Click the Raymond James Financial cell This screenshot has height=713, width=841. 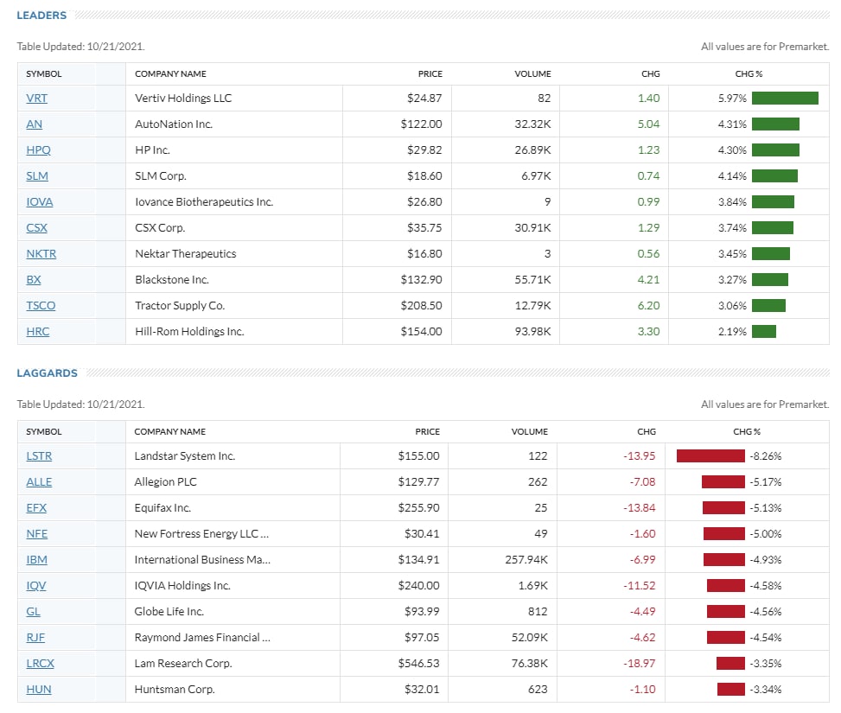tap(202, 637)
